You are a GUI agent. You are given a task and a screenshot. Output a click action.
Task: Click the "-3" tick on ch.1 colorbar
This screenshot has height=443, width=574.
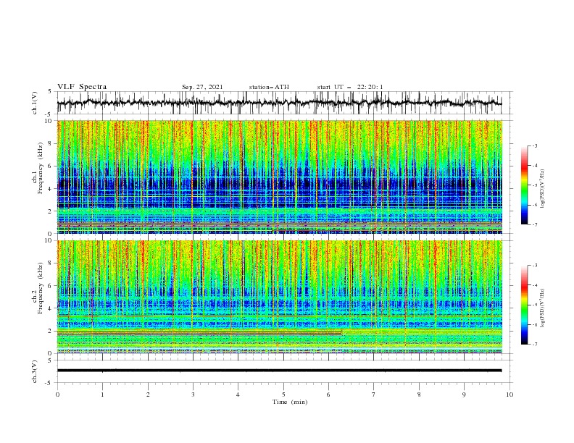(534, 145)
